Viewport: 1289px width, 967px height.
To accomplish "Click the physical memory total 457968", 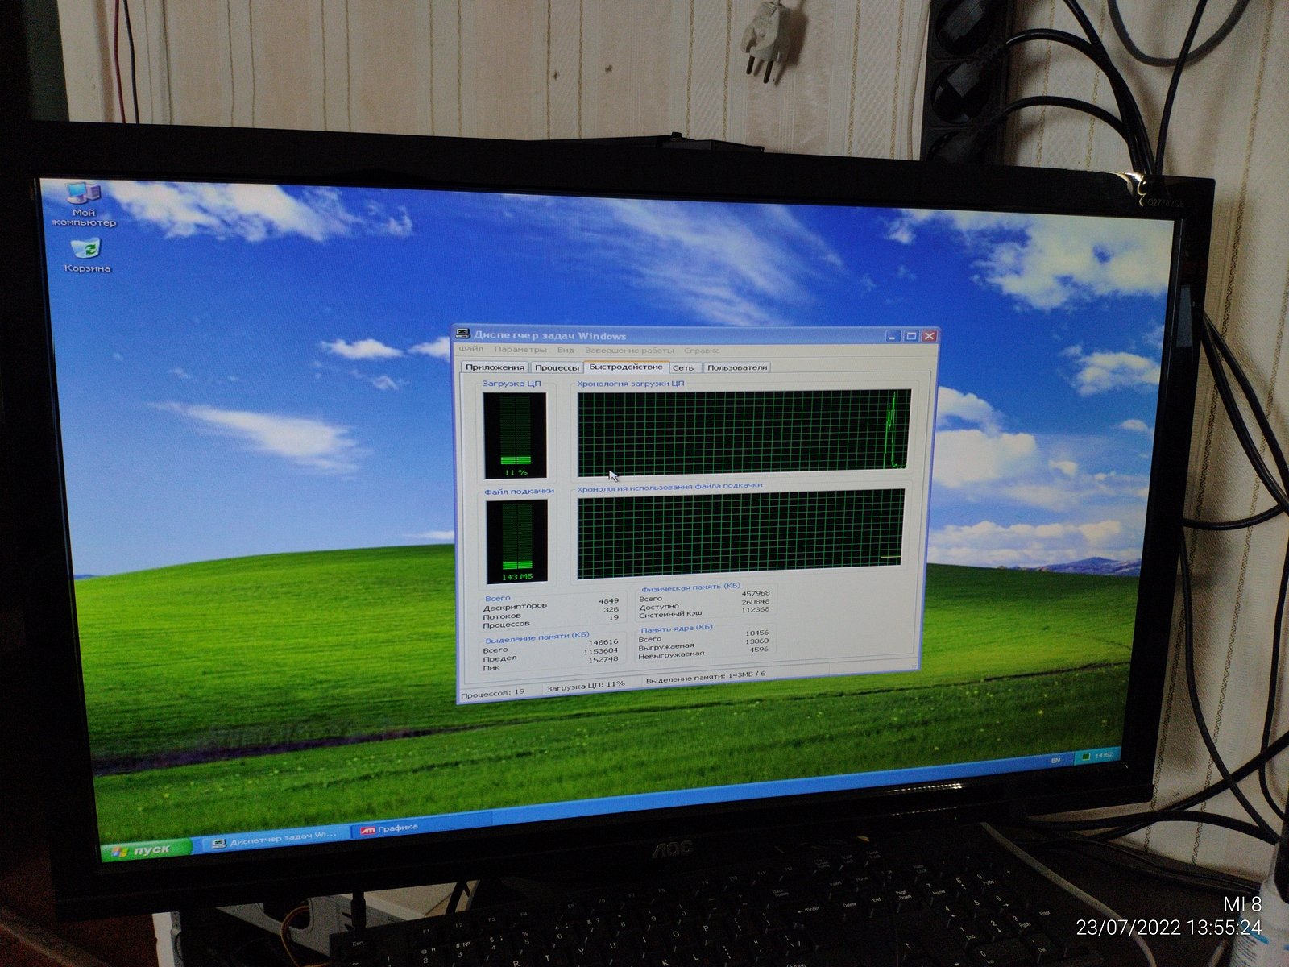I will coord(756,594).
